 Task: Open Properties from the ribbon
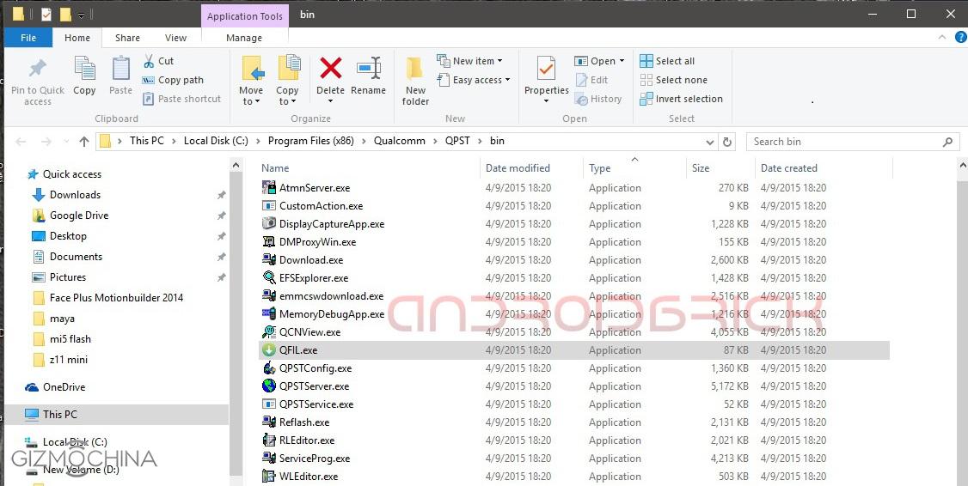[546, 69]
